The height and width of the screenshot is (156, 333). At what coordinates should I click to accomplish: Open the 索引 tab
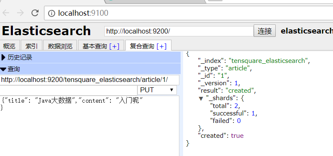click(x=32, y=46)
